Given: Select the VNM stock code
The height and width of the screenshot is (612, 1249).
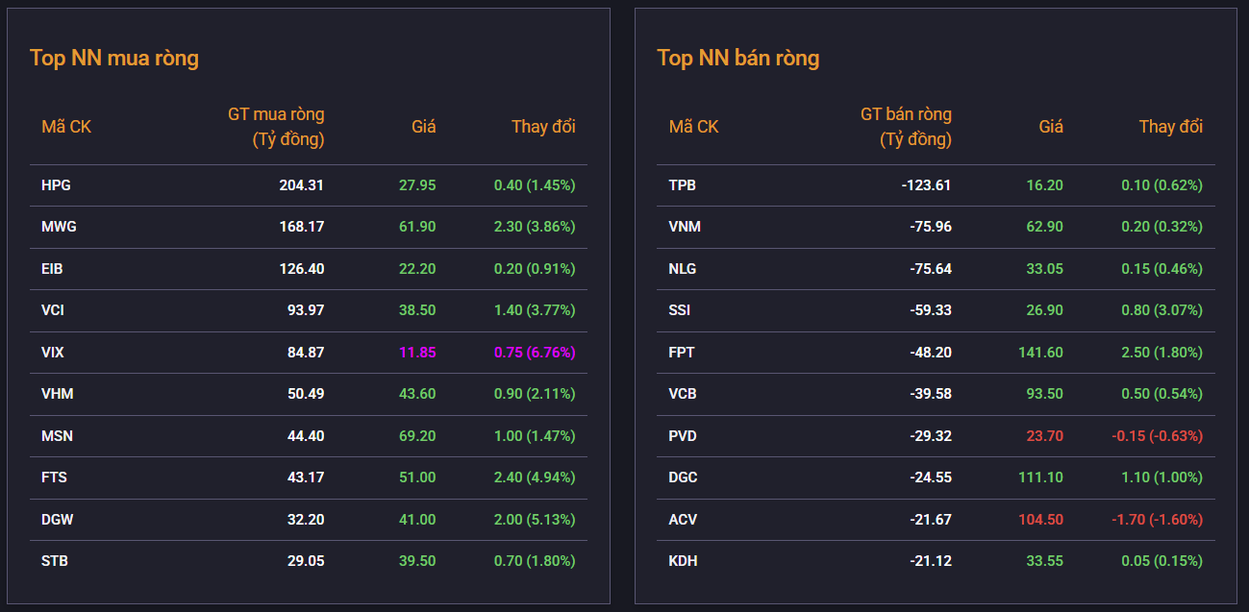Looking at the screenshot, I should point(685,227).
